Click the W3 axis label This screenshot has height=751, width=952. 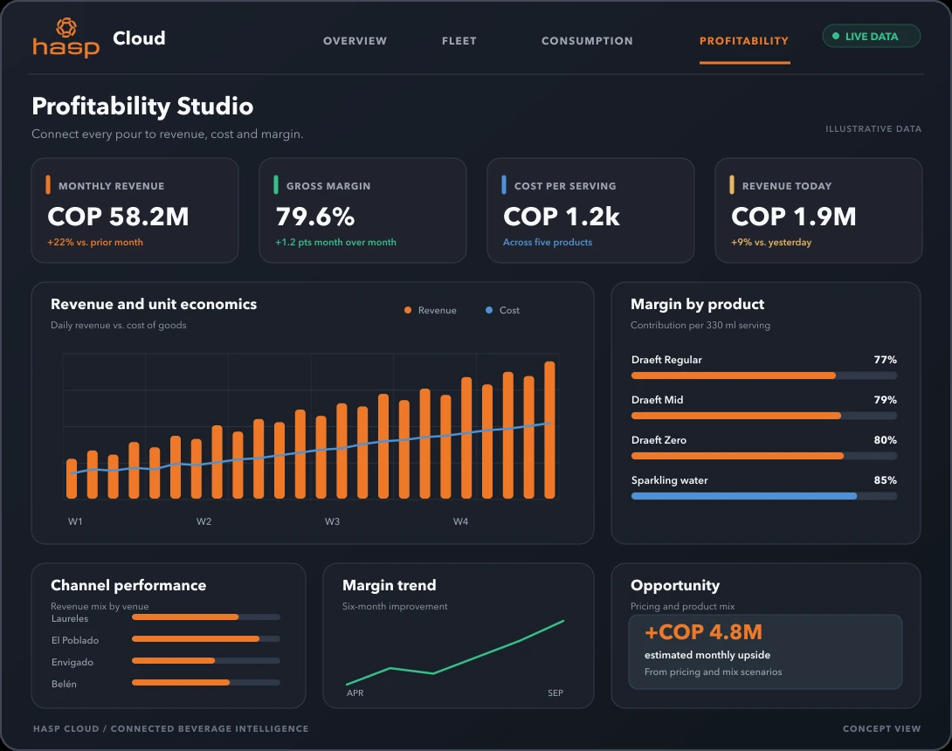coord(332,521)
